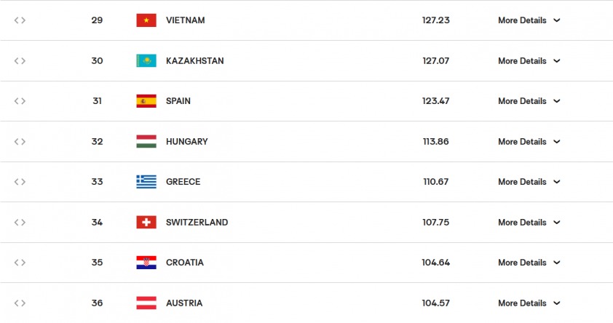Open the chevron dropdown in Greece row
This screenshot has width=613, height=323.
point(557,182)
